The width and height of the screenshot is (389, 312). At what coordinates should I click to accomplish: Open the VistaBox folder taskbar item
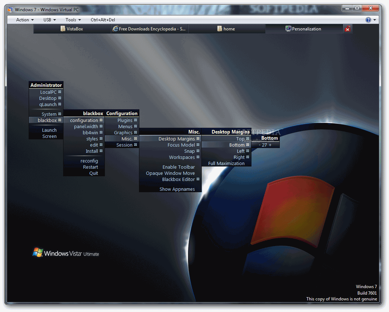(x=72, y=29)
